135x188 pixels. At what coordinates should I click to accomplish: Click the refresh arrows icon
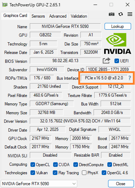pyautogui.click(x=120, y=14)
